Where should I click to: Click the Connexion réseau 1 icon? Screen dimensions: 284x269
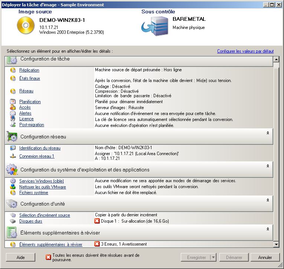[13, 156]
